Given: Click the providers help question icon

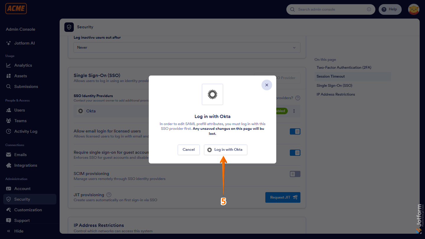Looking at the screenshot, I should pos(298,98).
